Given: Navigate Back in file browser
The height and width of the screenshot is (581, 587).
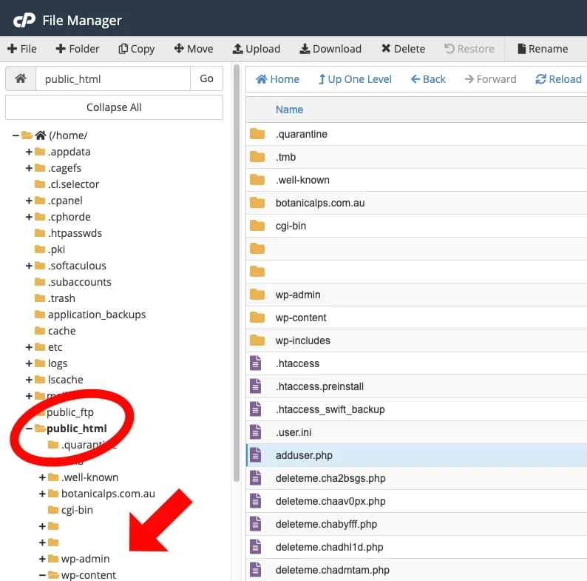Looking at the screenshot, I should (428, 79).
